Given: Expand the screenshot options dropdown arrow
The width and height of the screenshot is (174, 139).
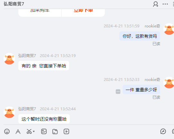Looking at the screenshot, I should (34, 132).
